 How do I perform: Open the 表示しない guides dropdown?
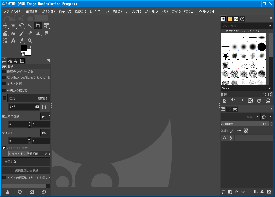pyautogui.click(x=26, y=162)
